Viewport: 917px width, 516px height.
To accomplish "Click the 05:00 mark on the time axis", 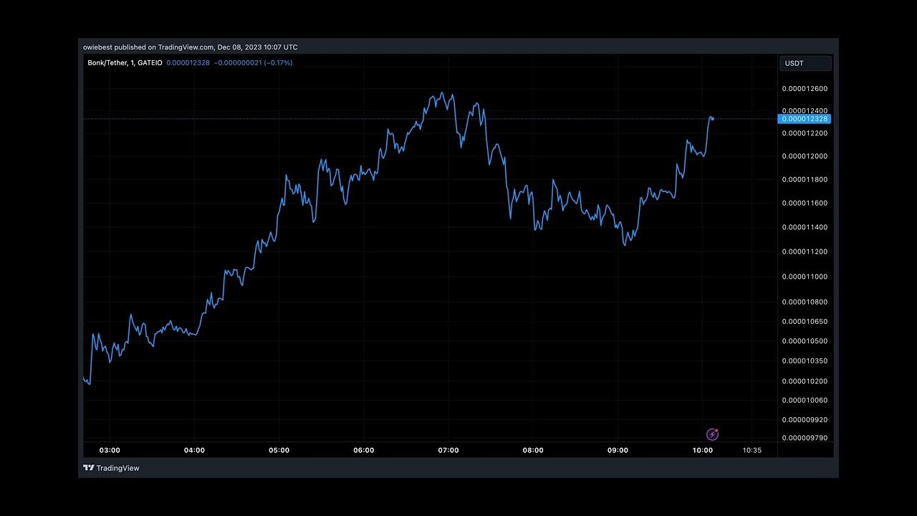I will [279, 451].
